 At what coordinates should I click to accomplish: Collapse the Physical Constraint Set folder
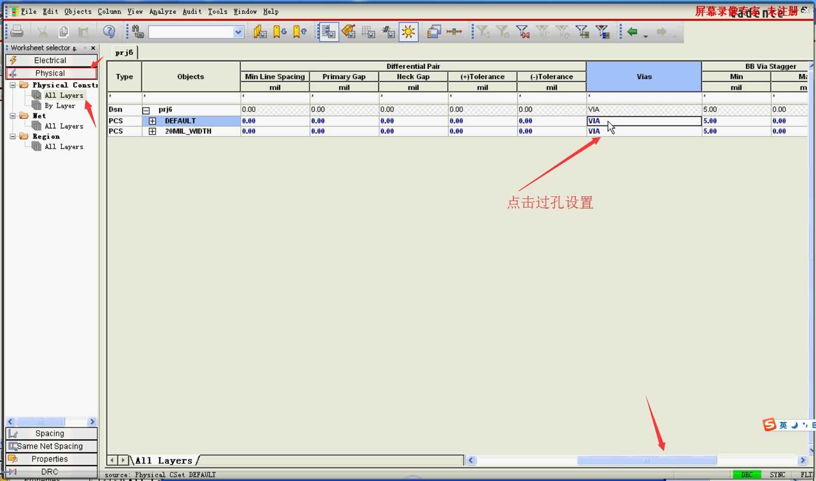(13, 85)
